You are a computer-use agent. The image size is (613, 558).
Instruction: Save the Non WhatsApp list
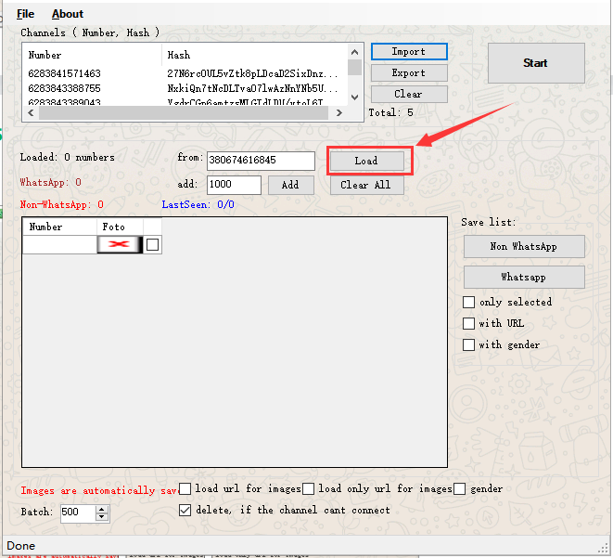524,247
